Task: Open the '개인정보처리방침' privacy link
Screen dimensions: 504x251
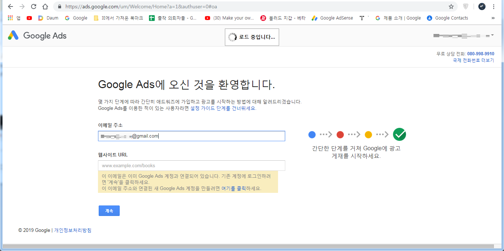Action: pyautogui.click(x=73, y=230)
